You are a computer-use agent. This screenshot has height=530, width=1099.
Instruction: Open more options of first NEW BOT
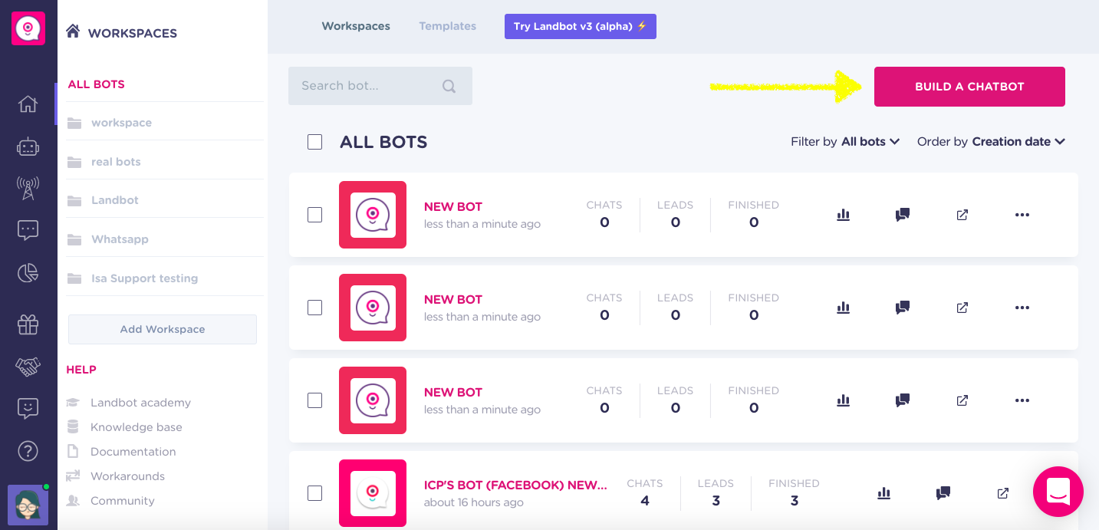pos(1022,215)
